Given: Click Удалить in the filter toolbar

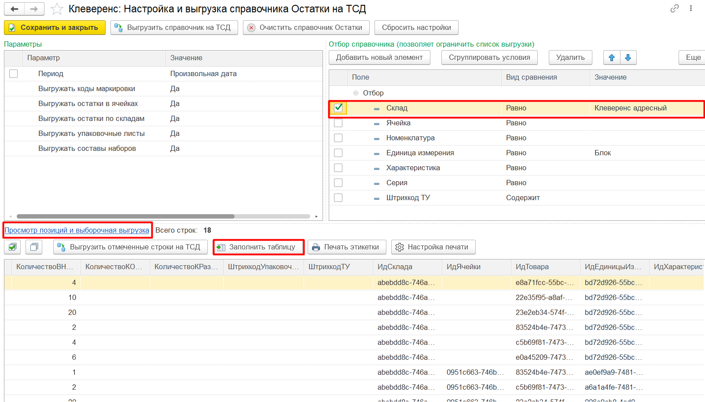Looking at the screenshot, I should tap(570, 58).
